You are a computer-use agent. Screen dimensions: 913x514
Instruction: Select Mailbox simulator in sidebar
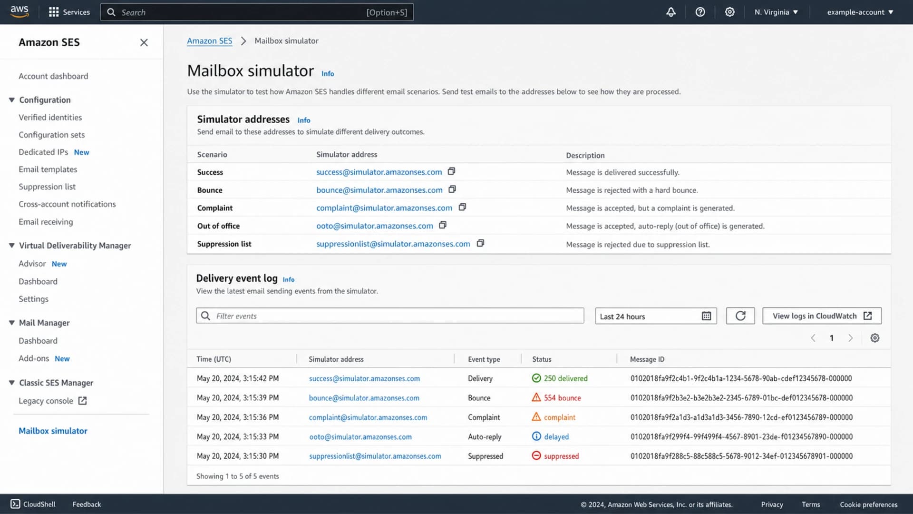click(53, 431)
